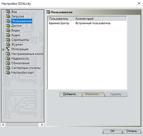Click the tree scrollbar right arrow
This screenshot has width=143, height=136.
42,125
